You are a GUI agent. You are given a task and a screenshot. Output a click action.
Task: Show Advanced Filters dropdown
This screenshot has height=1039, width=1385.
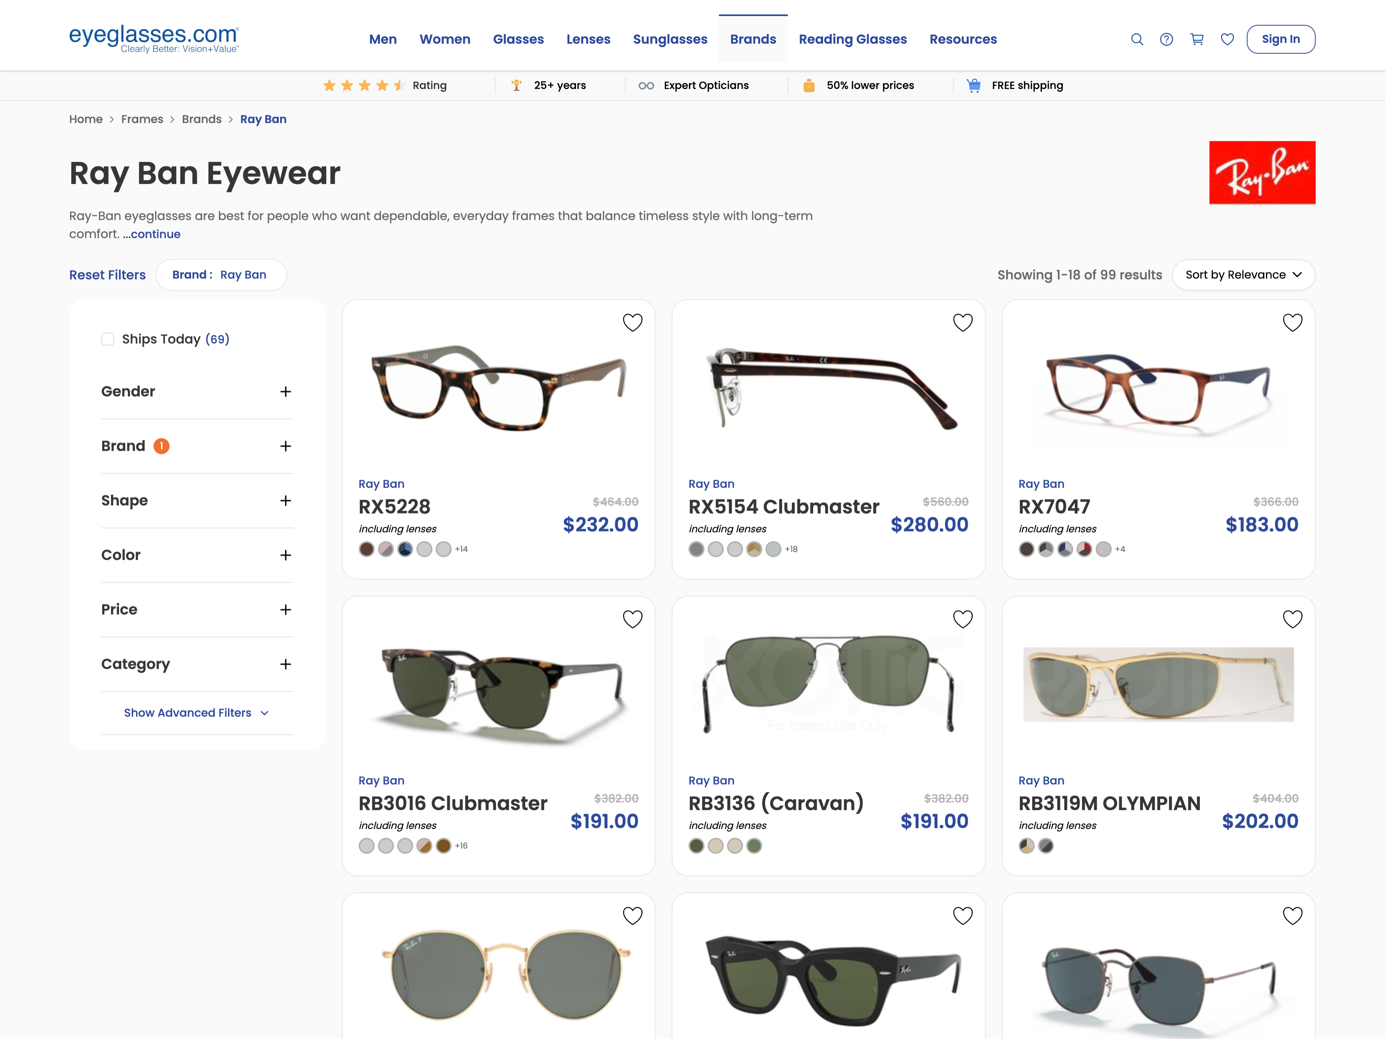(197, 713)
